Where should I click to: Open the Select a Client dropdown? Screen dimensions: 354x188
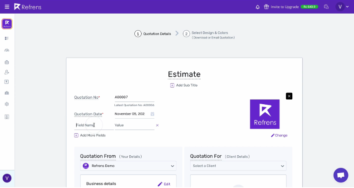(x=238, y=166)
